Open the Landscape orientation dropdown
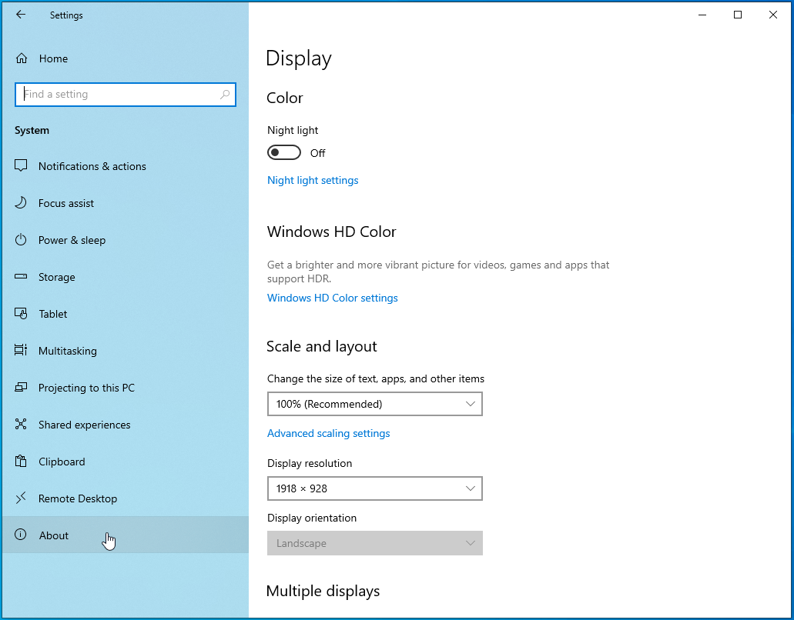794x620 pixels. [x=375, y=543]
